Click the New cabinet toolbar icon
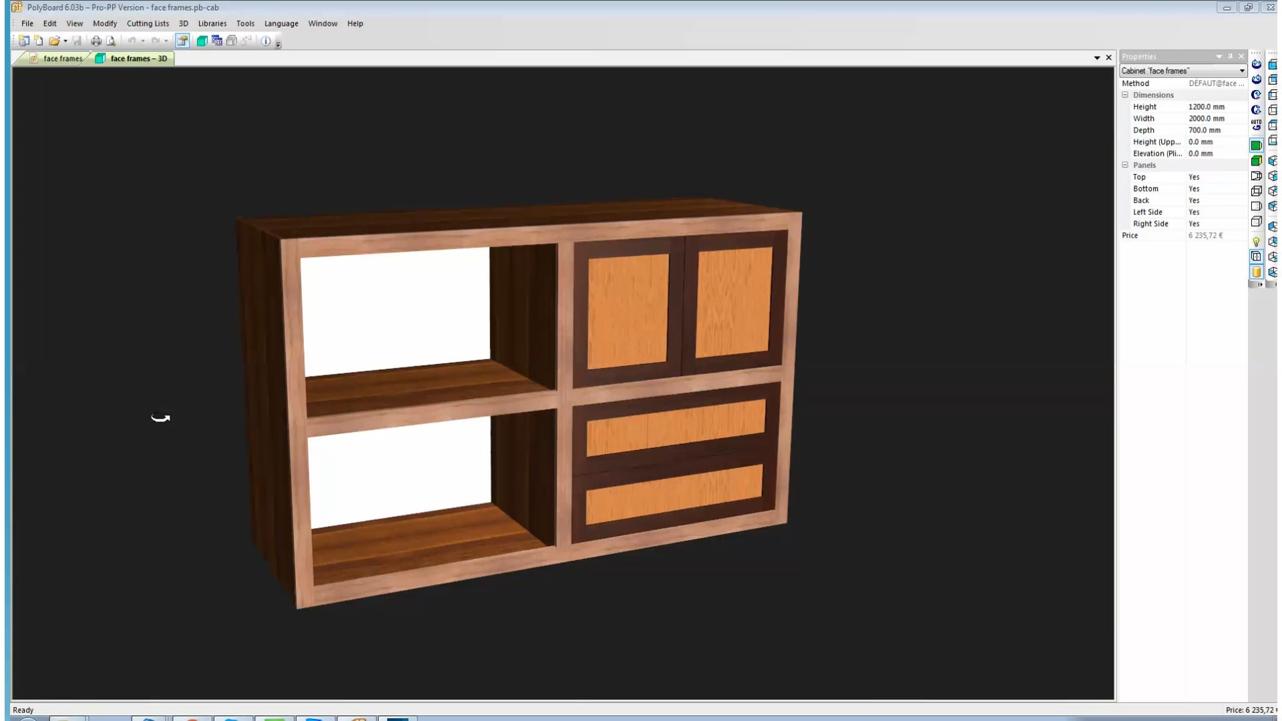The image size is (1282, 721). pyautogui.click(x=24, y=41)
